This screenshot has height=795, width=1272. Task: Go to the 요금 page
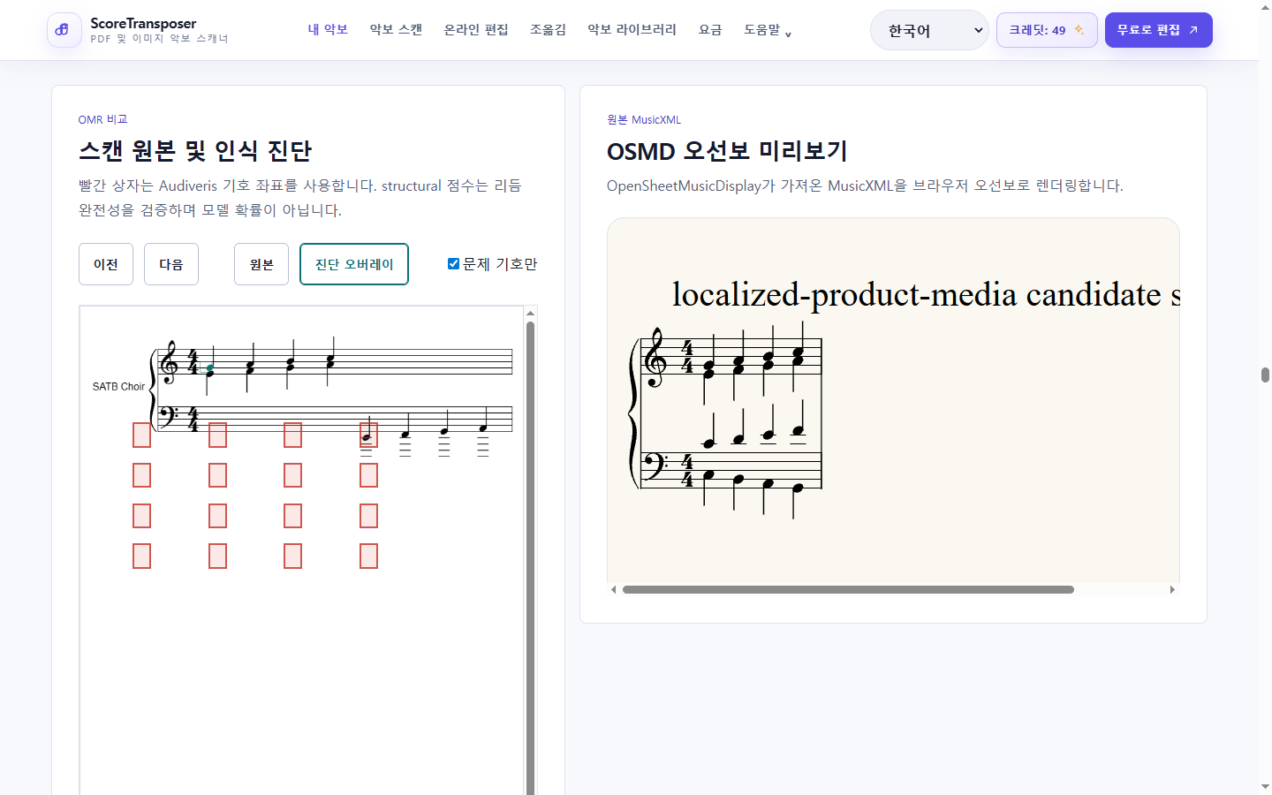710,29
